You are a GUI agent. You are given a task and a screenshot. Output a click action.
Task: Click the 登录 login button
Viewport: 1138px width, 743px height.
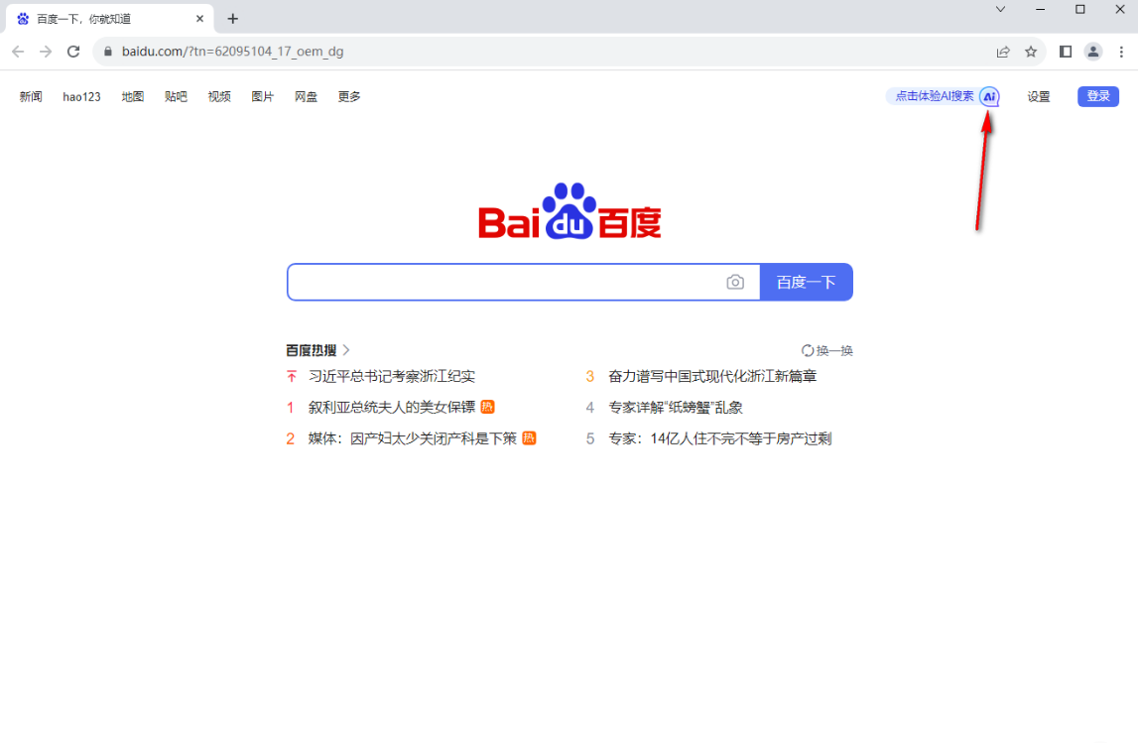point(1098,96)
